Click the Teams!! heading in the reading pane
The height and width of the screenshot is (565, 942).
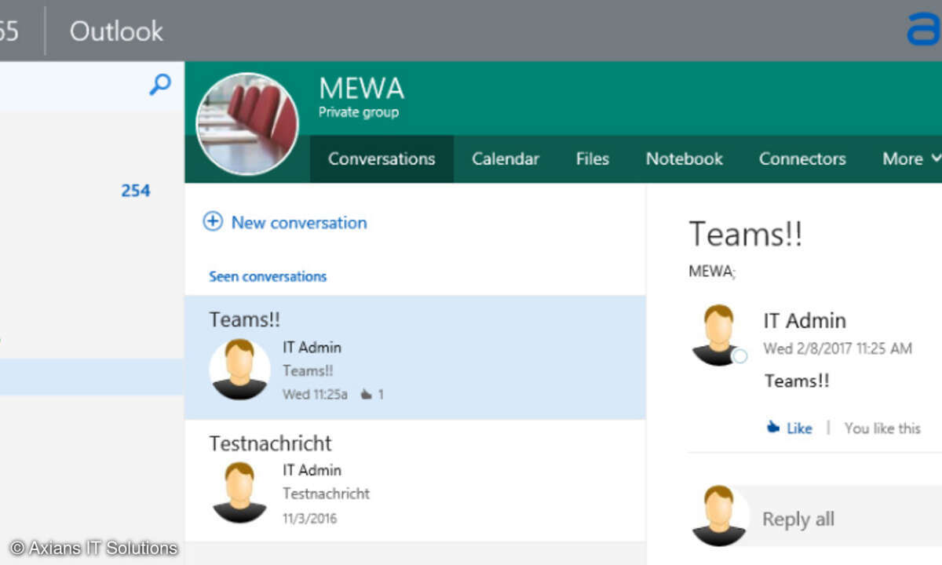coord(746,234)
